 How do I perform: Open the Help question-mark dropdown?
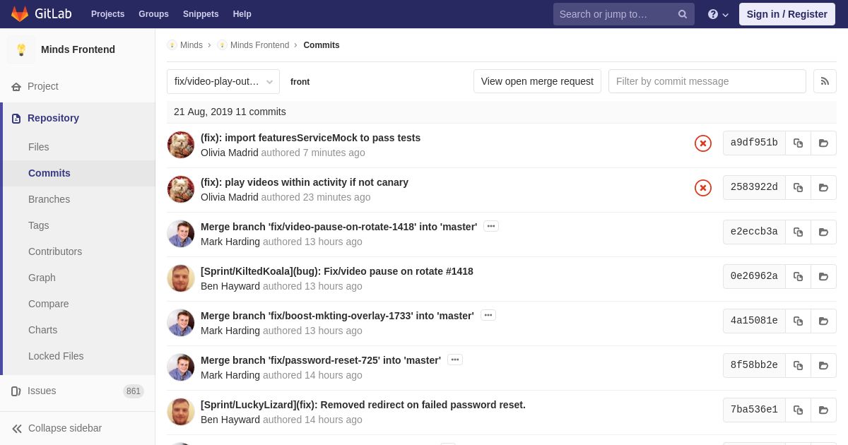click(718, 14)
